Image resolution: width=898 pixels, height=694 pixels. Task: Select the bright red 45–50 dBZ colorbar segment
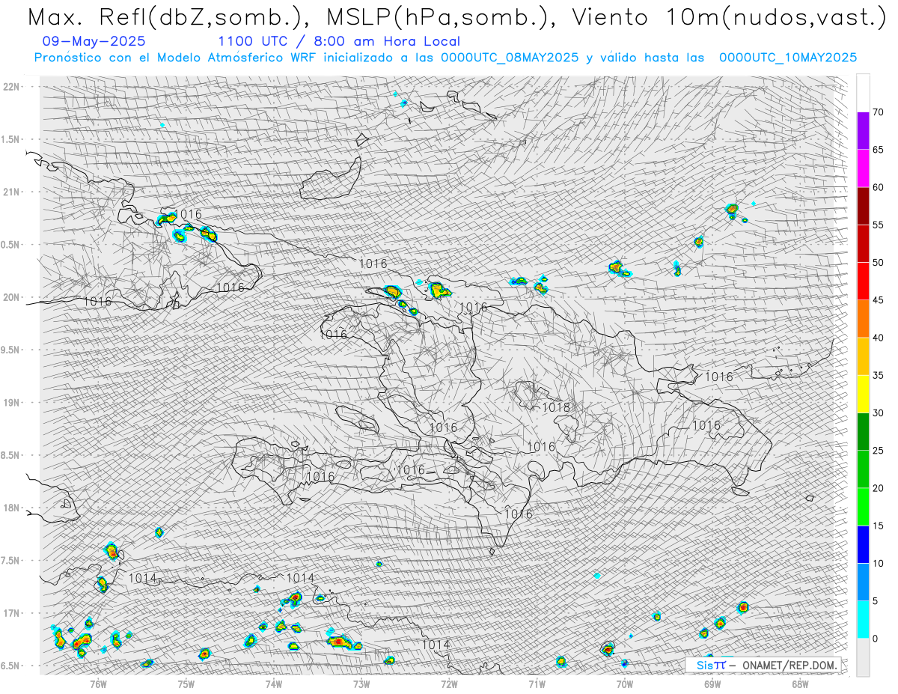(863, 281)
